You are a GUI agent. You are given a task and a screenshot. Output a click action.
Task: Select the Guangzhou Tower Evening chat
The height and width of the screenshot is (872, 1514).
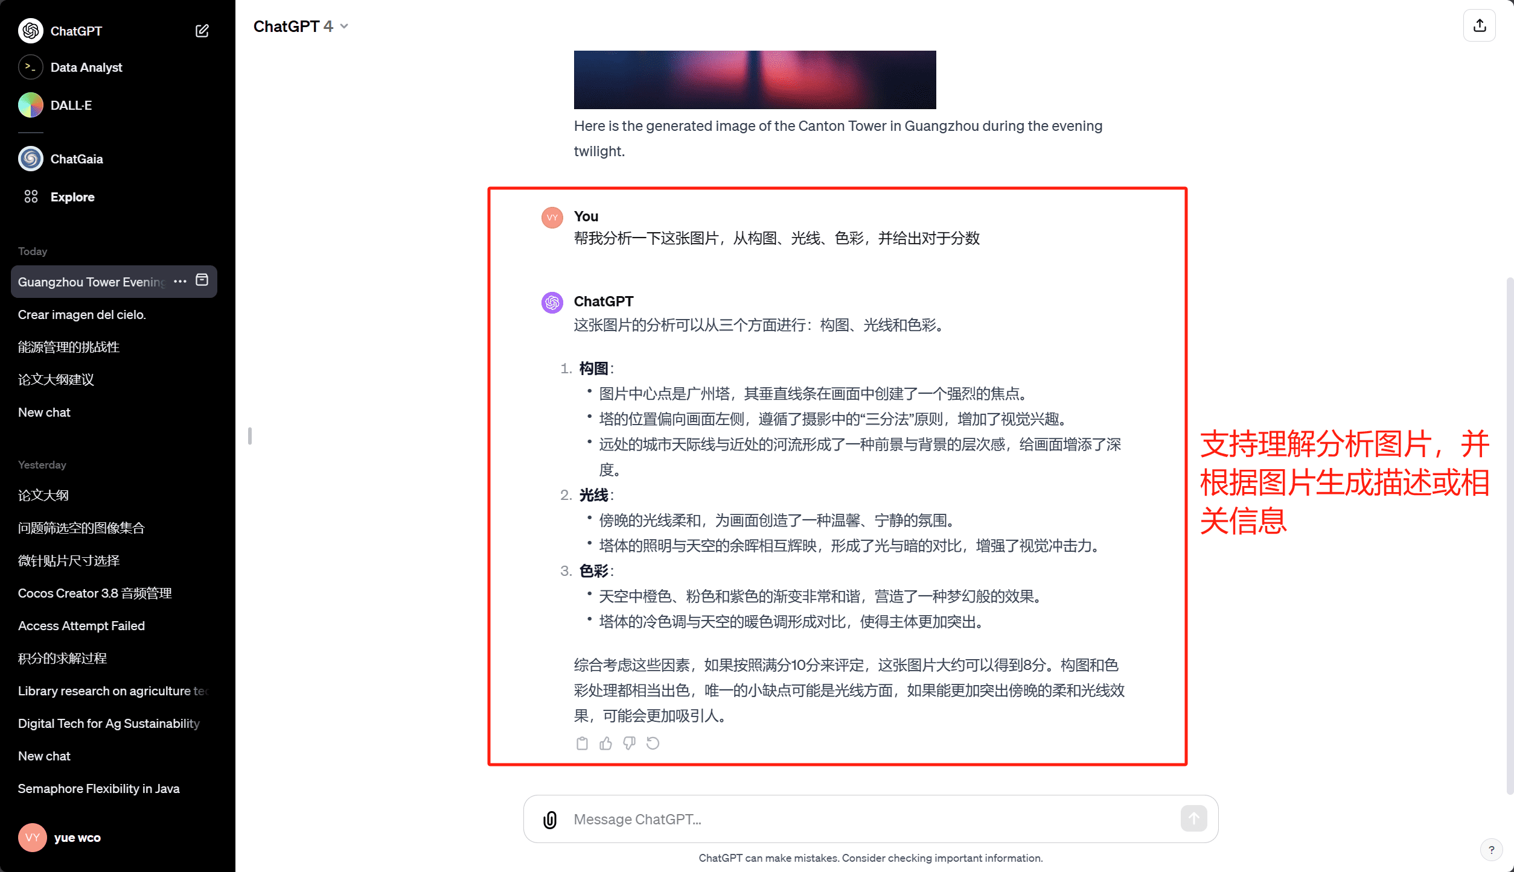(x=92, y=280)
